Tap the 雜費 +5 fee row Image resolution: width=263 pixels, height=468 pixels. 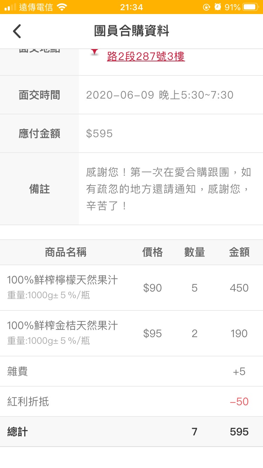pos(131,372)
